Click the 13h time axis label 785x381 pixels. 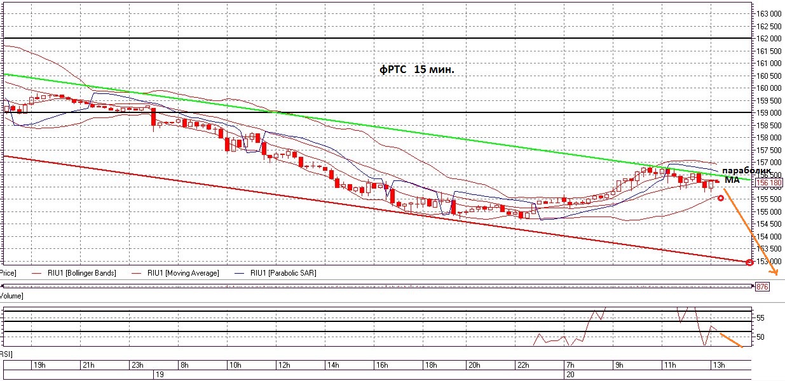click(x=718, y=365)
